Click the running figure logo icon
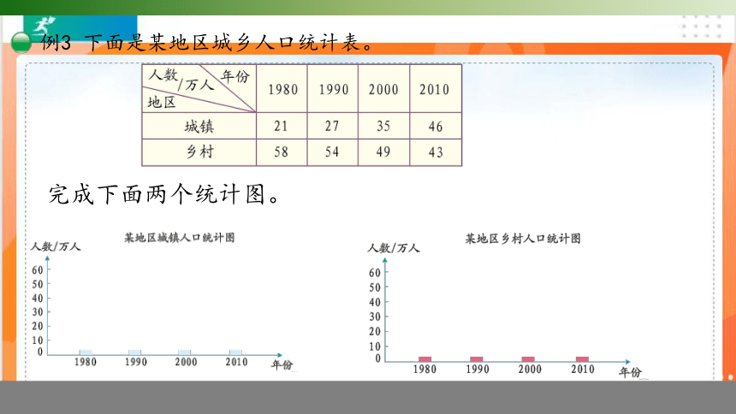This screenshot has width=736, height=414. (45, 25)
